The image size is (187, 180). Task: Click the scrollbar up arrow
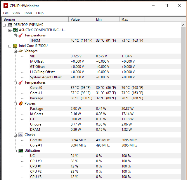(183, 25)
